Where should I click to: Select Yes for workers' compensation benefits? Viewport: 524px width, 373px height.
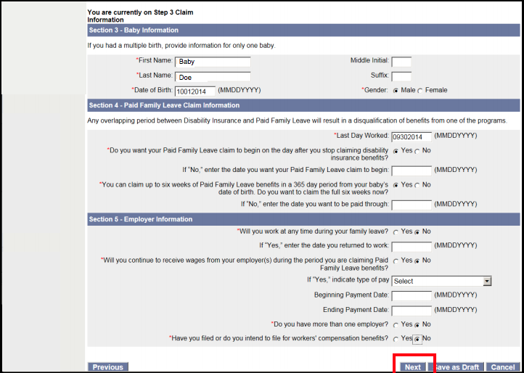point(396,339)
